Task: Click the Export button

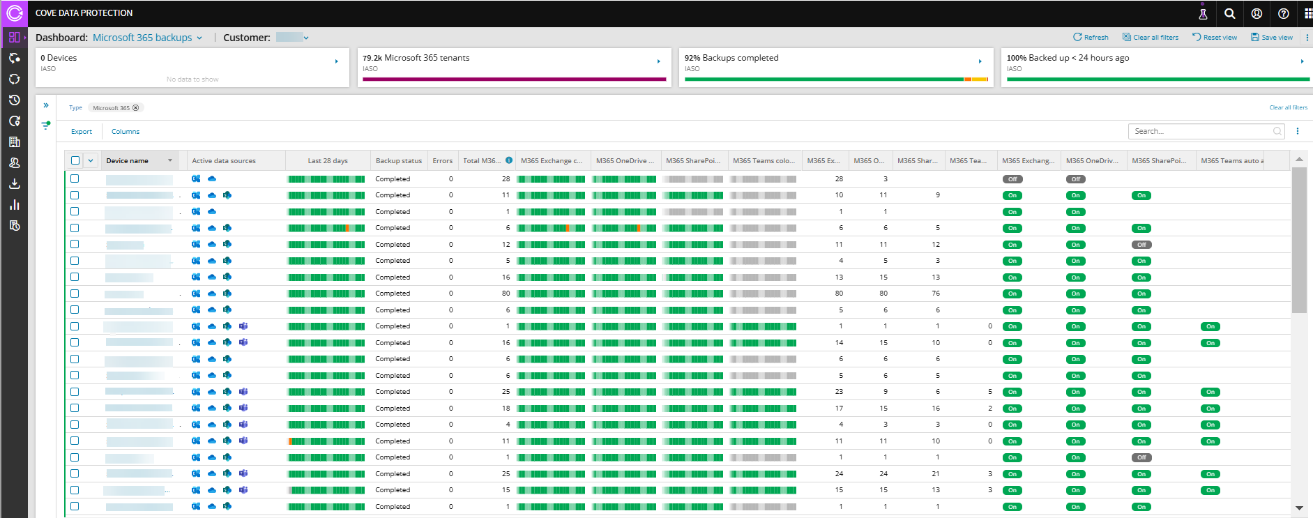Action: pos(82,132)
